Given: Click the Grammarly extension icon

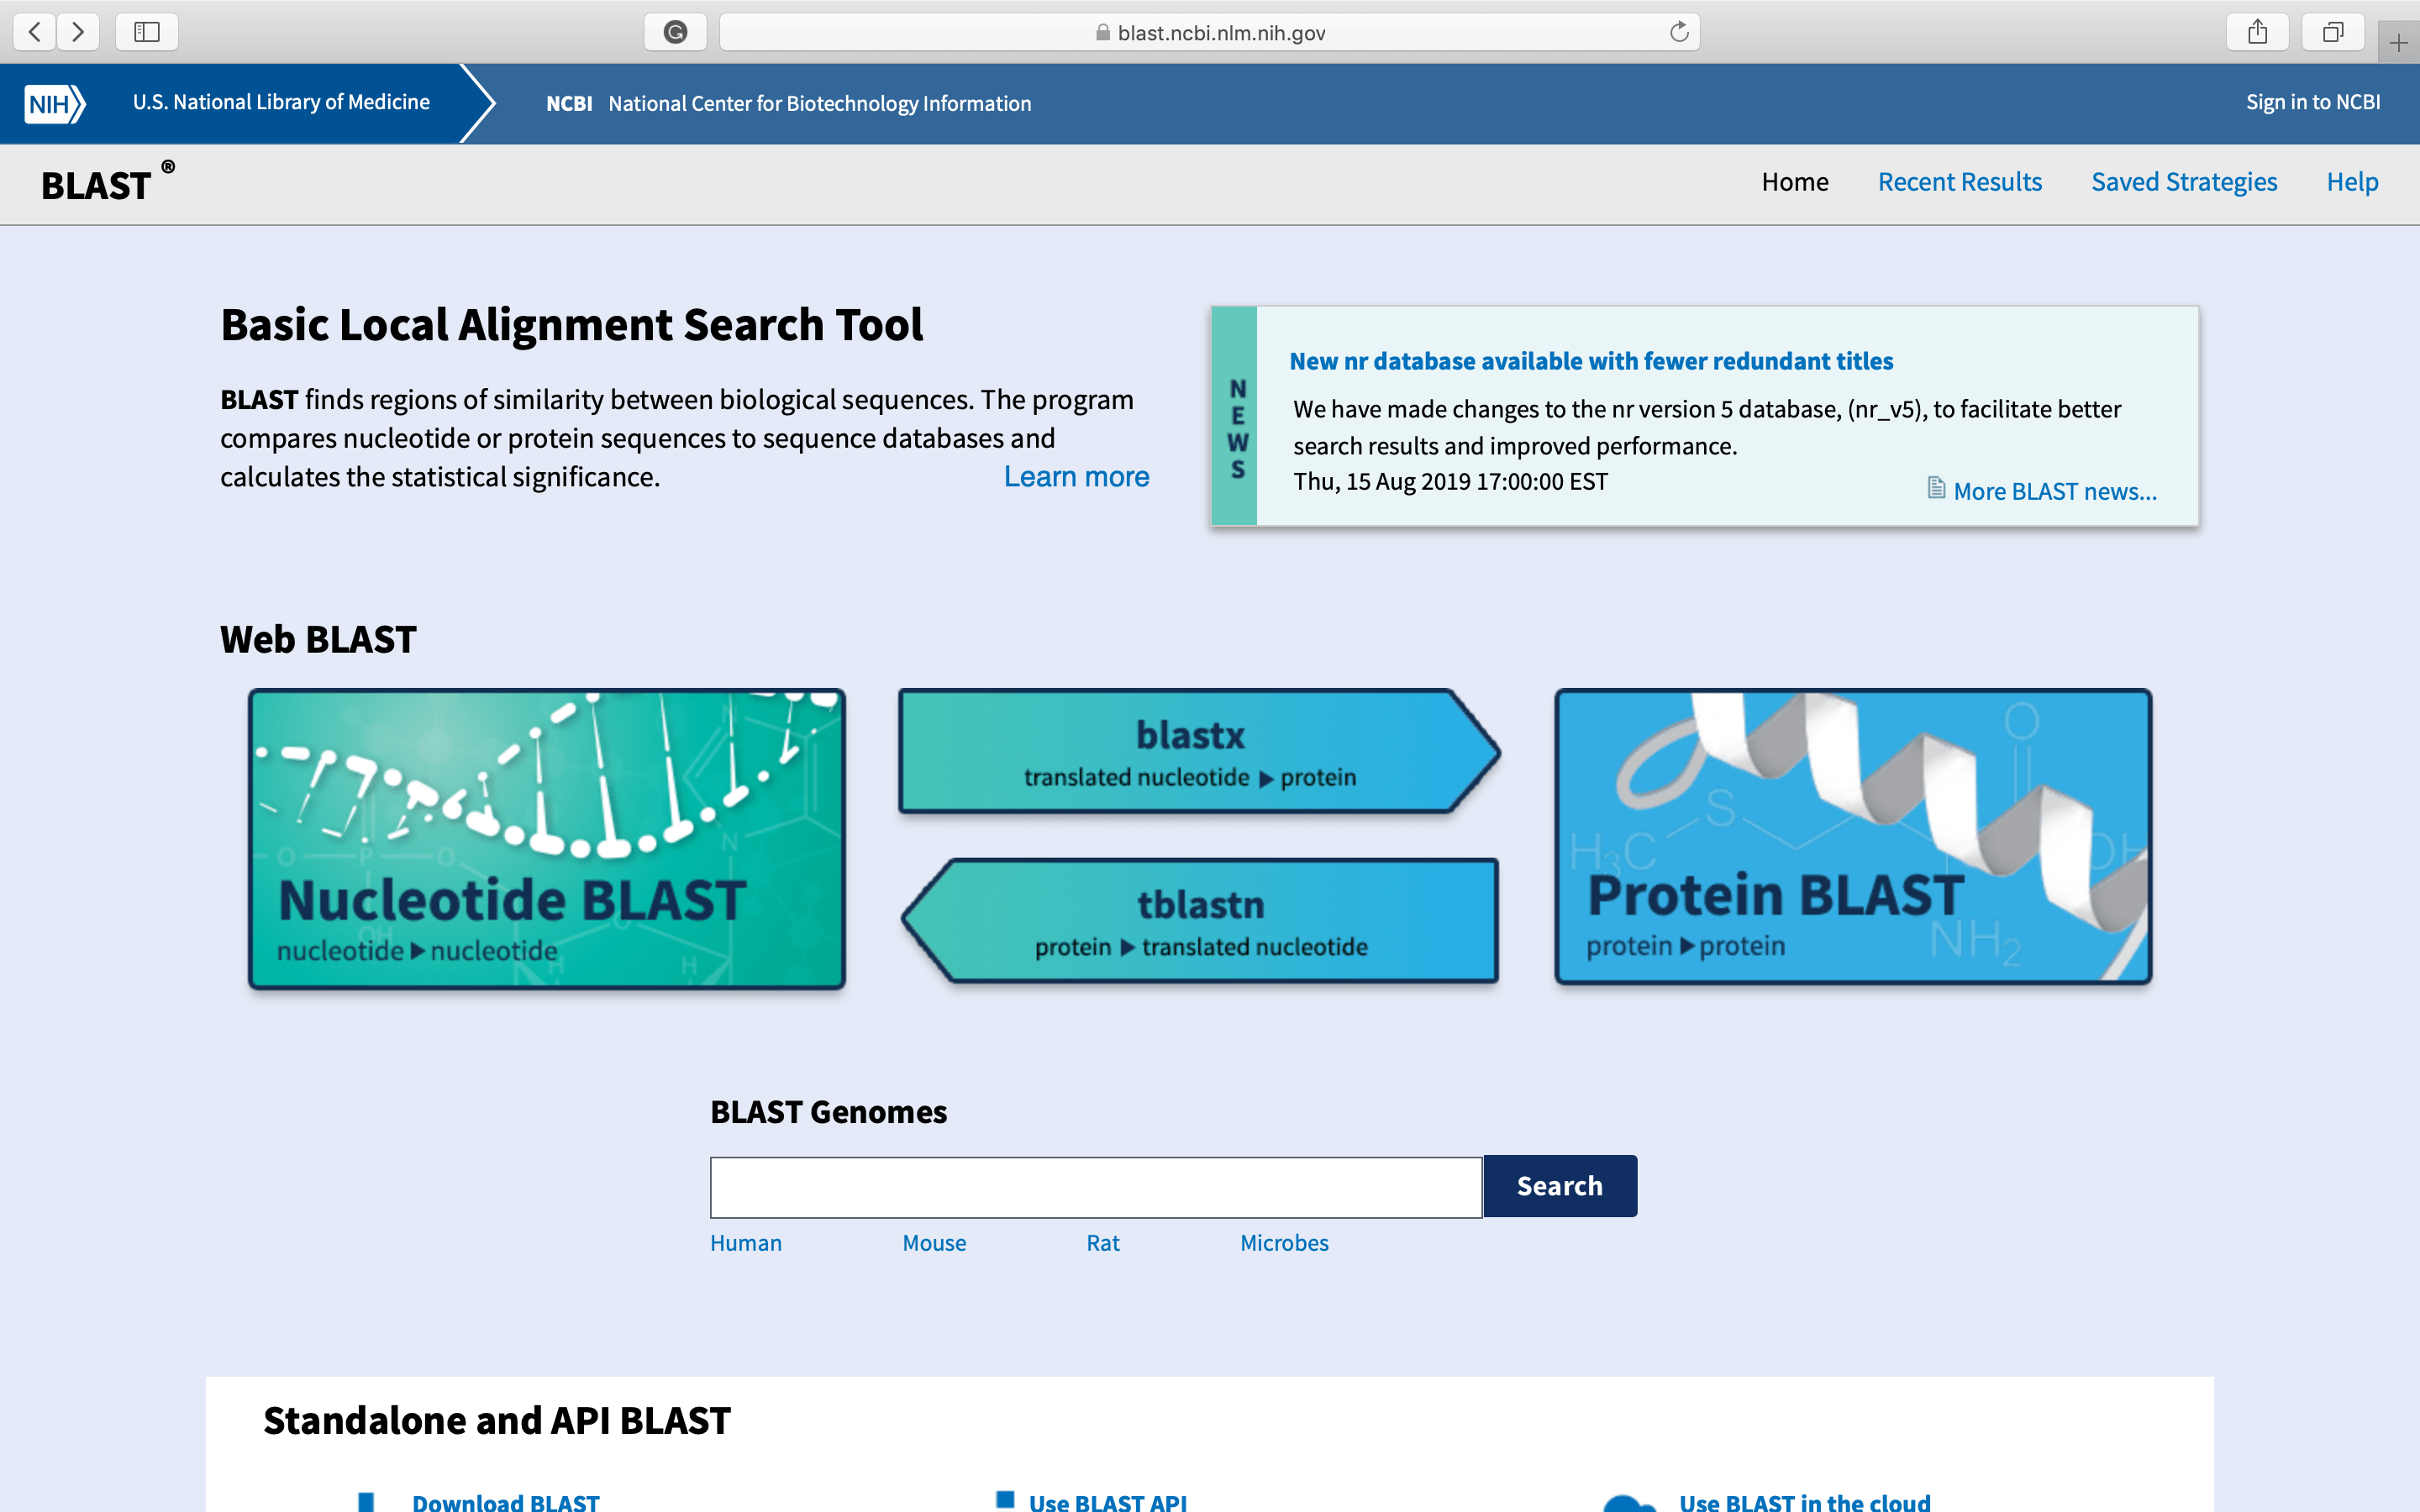Looking at the screenshot, I should 675,32.
